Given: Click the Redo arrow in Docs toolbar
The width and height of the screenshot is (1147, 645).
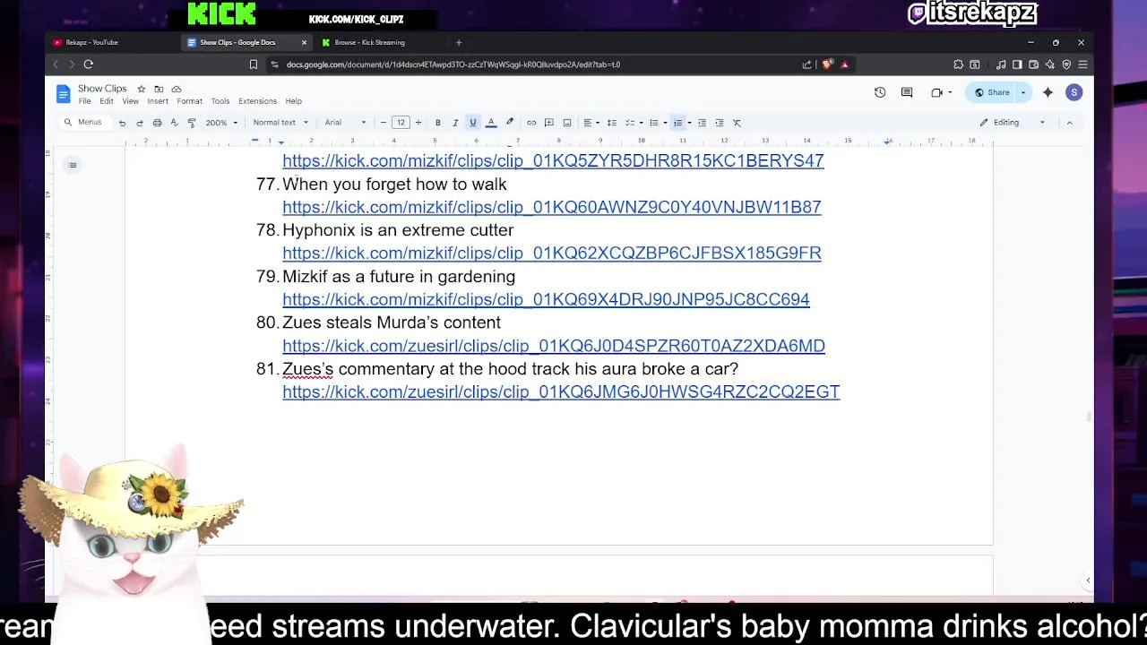Looking at the screenshot, I should 140,123.
